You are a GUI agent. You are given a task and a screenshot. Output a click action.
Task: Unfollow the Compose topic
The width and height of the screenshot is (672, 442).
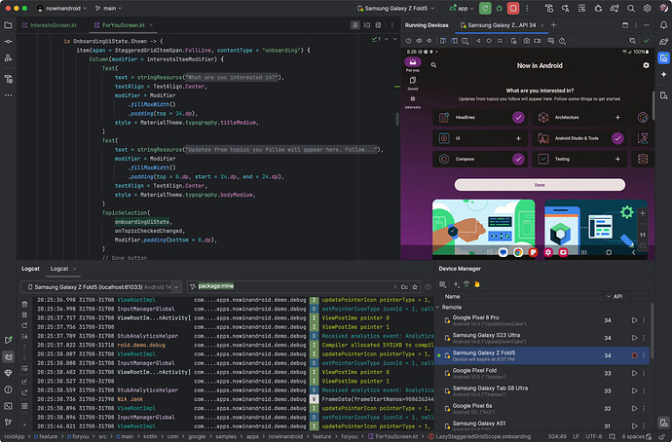pyautogui.click(x=518, y=159)
